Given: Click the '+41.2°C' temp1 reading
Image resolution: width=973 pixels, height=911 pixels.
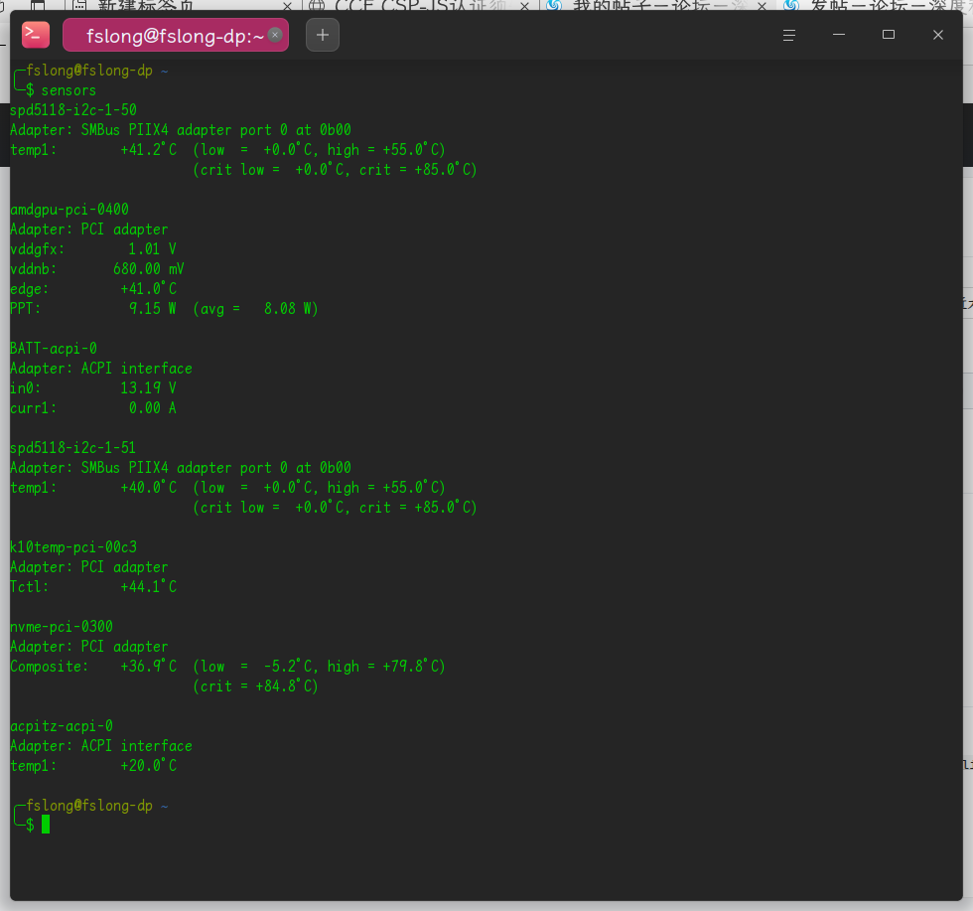Looking at the screenshot, I should pyautogui.click(x=148, y=150).
